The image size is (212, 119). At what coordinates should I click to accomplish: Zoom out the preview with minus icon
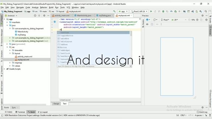point(189,20)
